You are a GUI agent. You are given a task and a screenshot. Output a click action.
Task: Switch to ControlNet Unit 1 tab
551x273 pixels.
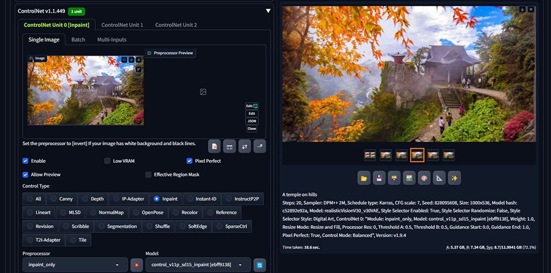click(x=122, y=25)
